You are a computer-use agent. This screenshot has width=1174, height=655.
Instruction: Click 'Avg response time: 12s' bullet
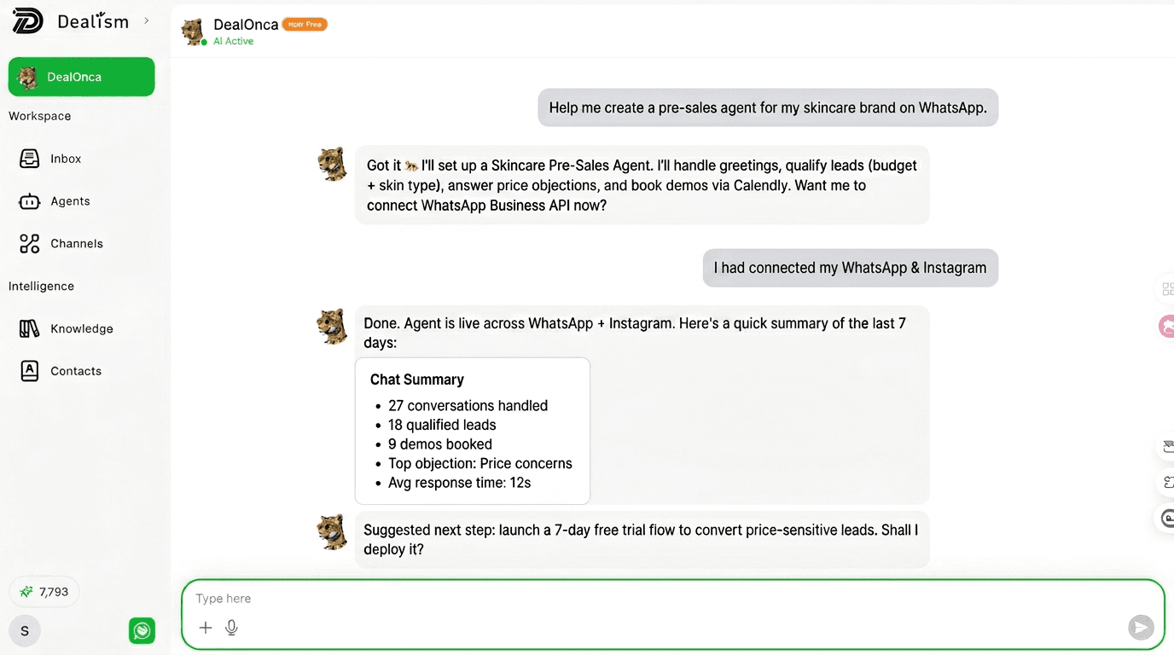click(459, 483)
